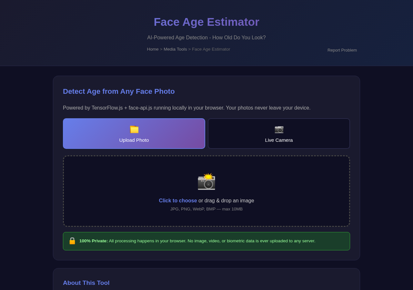Click the 'Face Age Estimator' page title

tap(206, 22)
